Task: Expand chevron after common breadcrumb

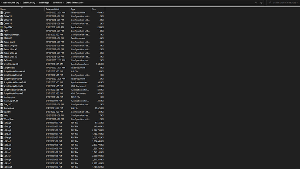Action: [x=64, y=3]
